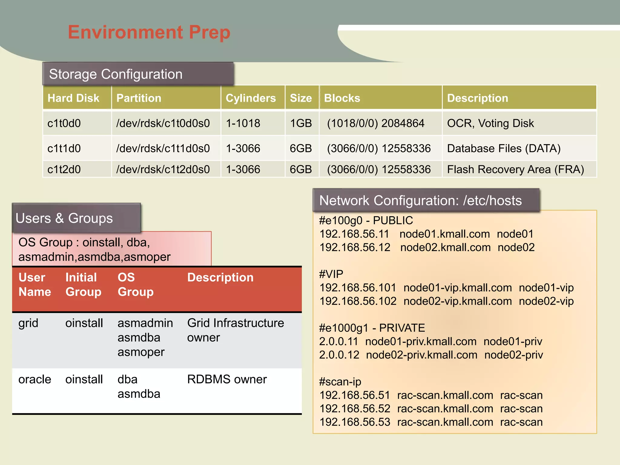Screen dimensions: 620x465
Task: Select the /dev/rdsk/c1t0d0s0 partition cell
Action: [166, 123]
